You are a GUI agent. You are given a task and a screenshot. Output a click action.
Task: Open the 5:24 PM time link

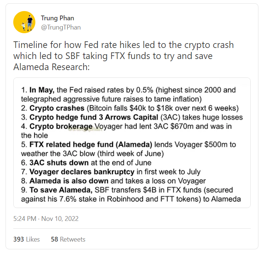point(24,219)
